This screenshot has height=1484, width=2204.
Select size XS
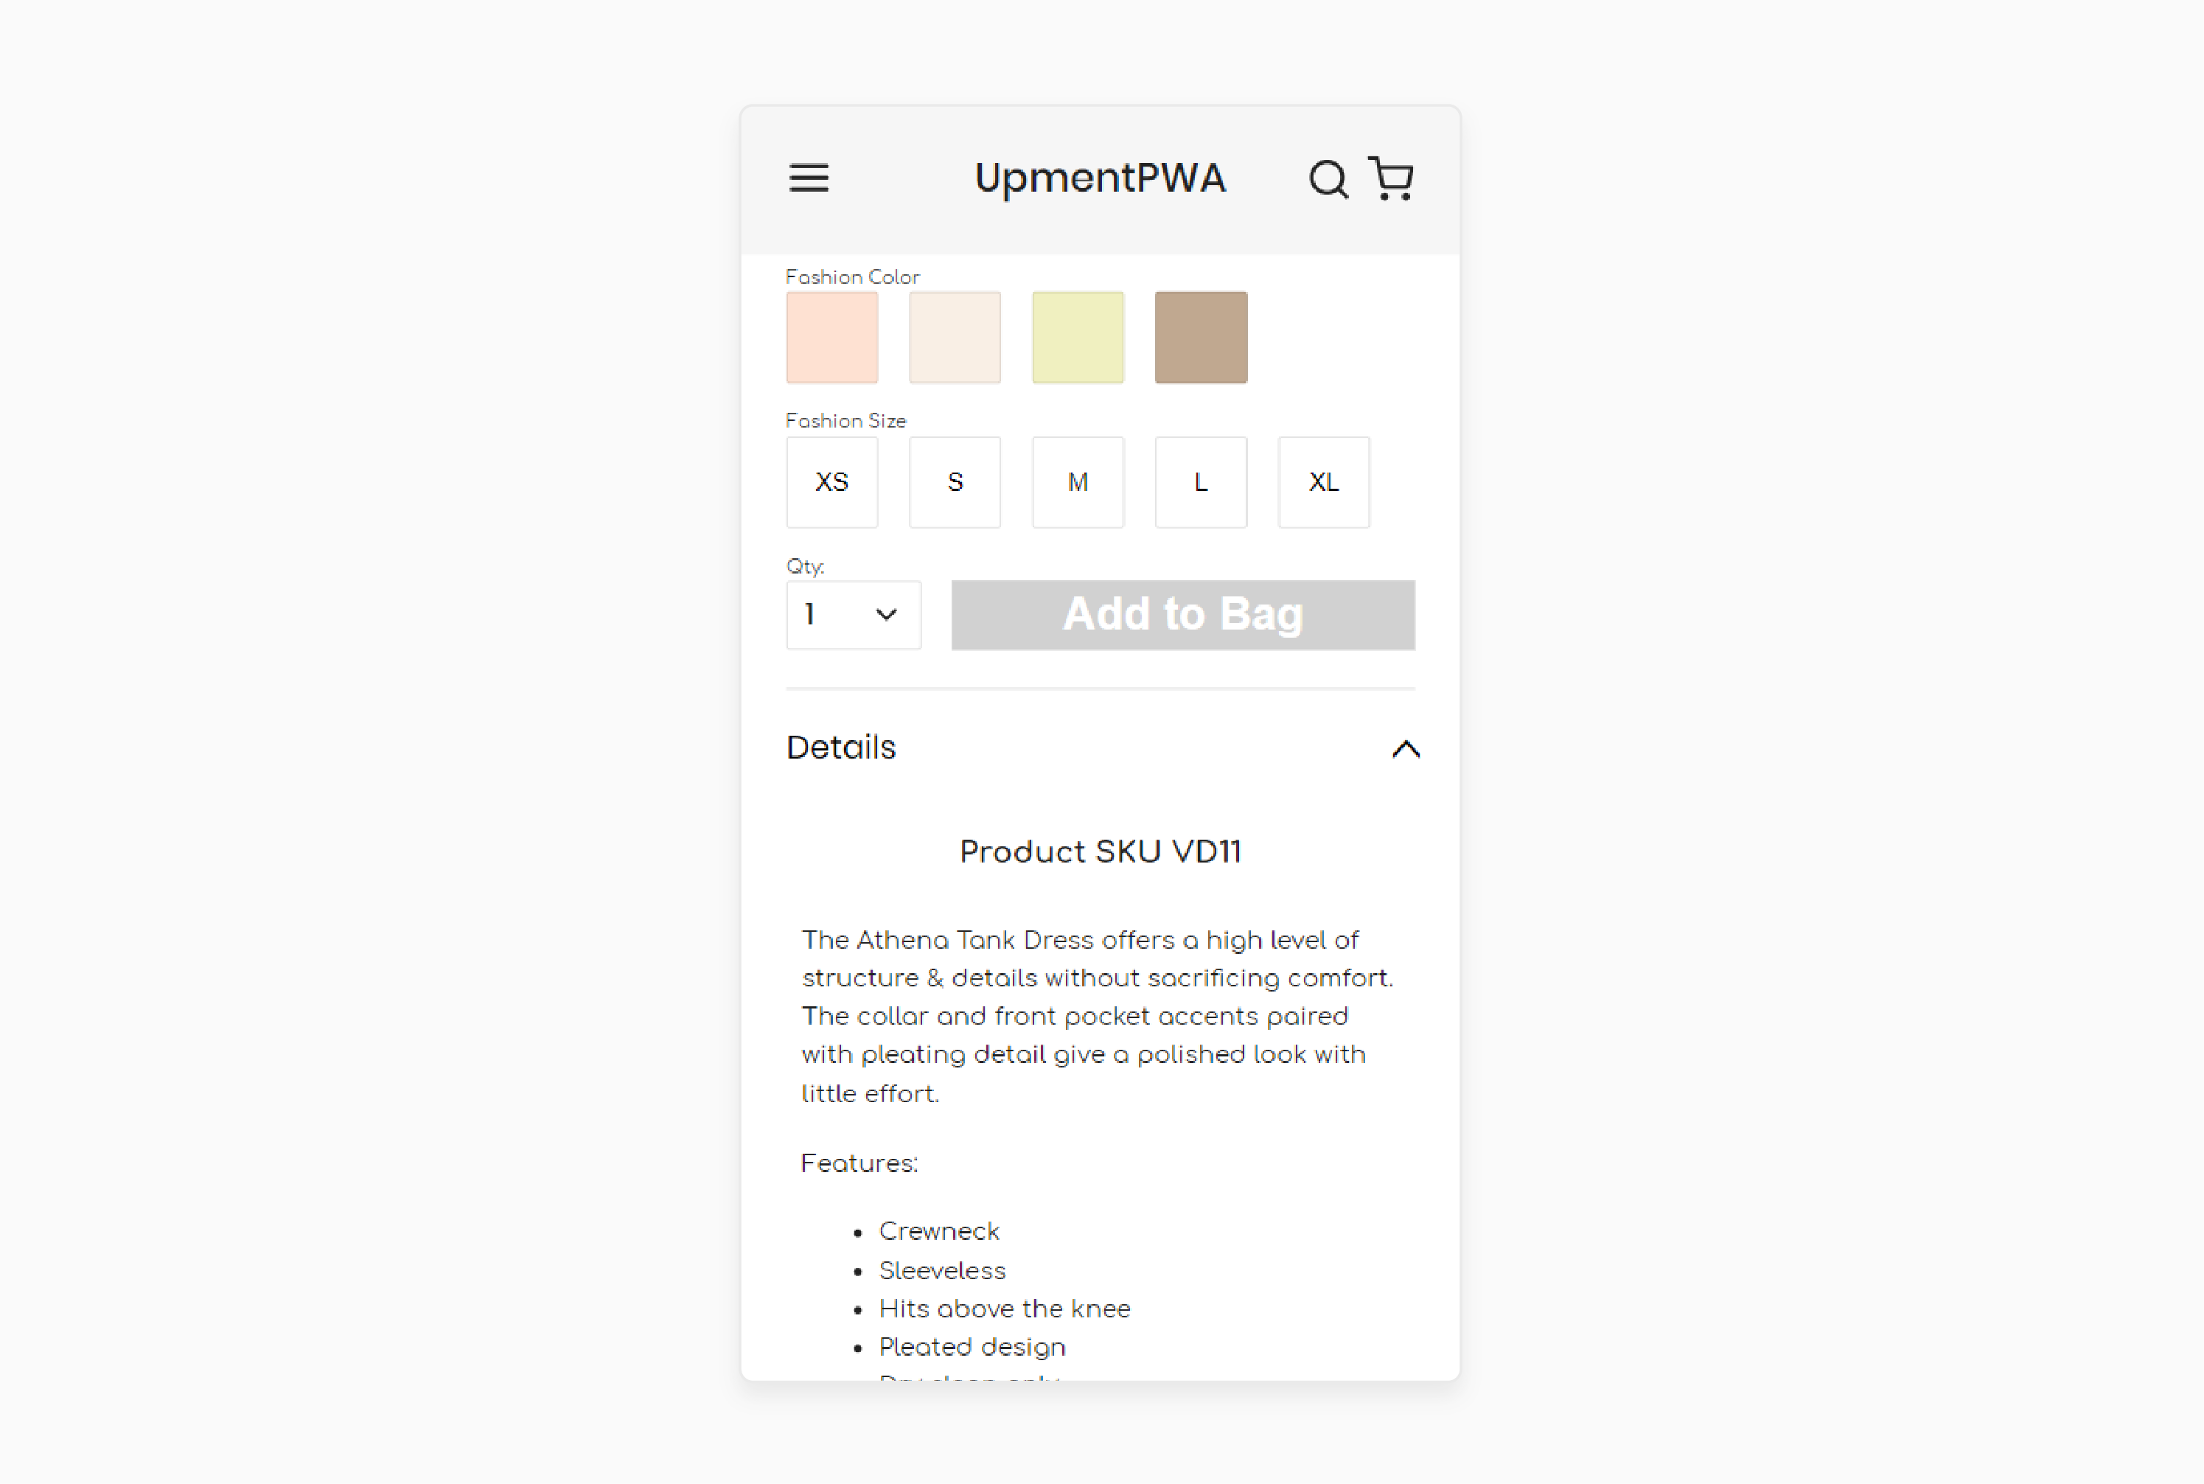click(x=831, y=482)
